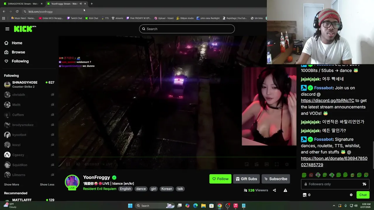This screenshot has width=374, height=210.
Task: Open a new browser tab
Action: tap(91, 4)
